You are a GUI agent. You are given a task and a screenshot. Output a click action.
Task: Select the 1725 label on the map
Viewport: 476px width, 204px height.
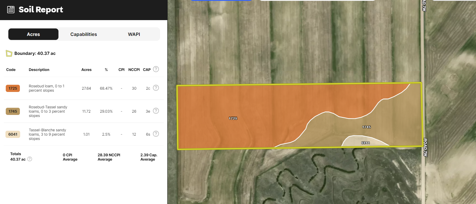233,118
